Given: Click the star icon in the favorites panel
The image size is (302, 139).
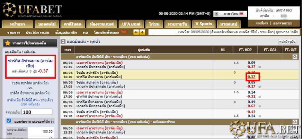Looking at the screenshot, I should pos(8,43).
